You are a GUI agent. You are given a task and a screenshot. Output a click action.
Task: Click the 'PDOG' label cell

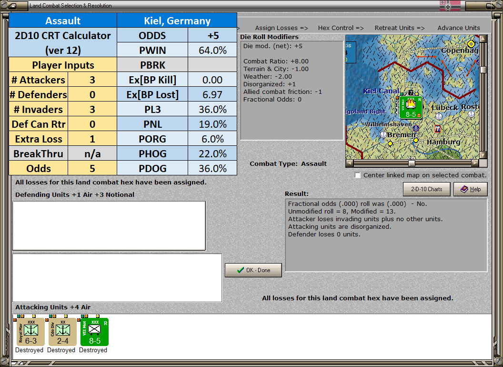(153, 168)
